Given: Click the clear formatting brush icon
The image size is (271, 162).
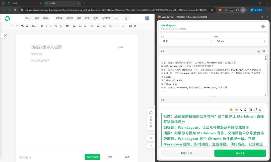Looking at the screenshot, I should point(27,26).
